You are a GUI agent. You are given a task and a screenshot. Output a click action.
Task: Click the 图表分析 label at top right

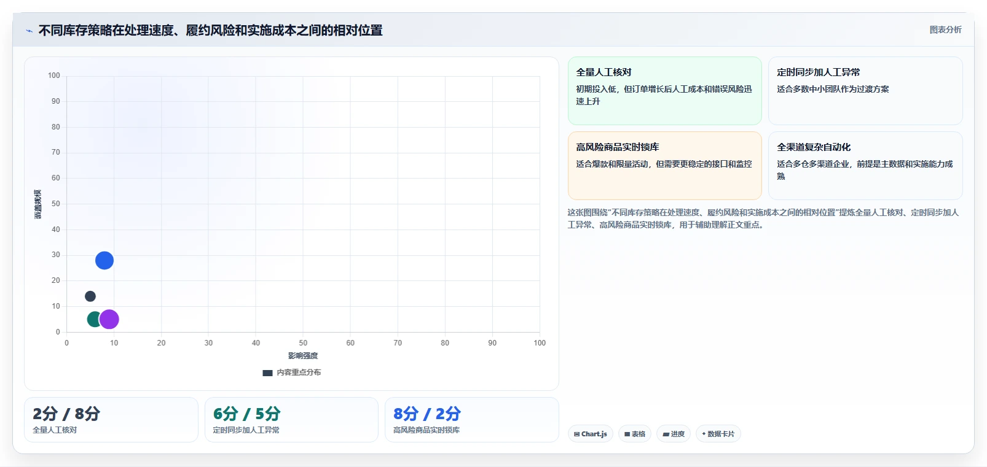tap(945, 29)
